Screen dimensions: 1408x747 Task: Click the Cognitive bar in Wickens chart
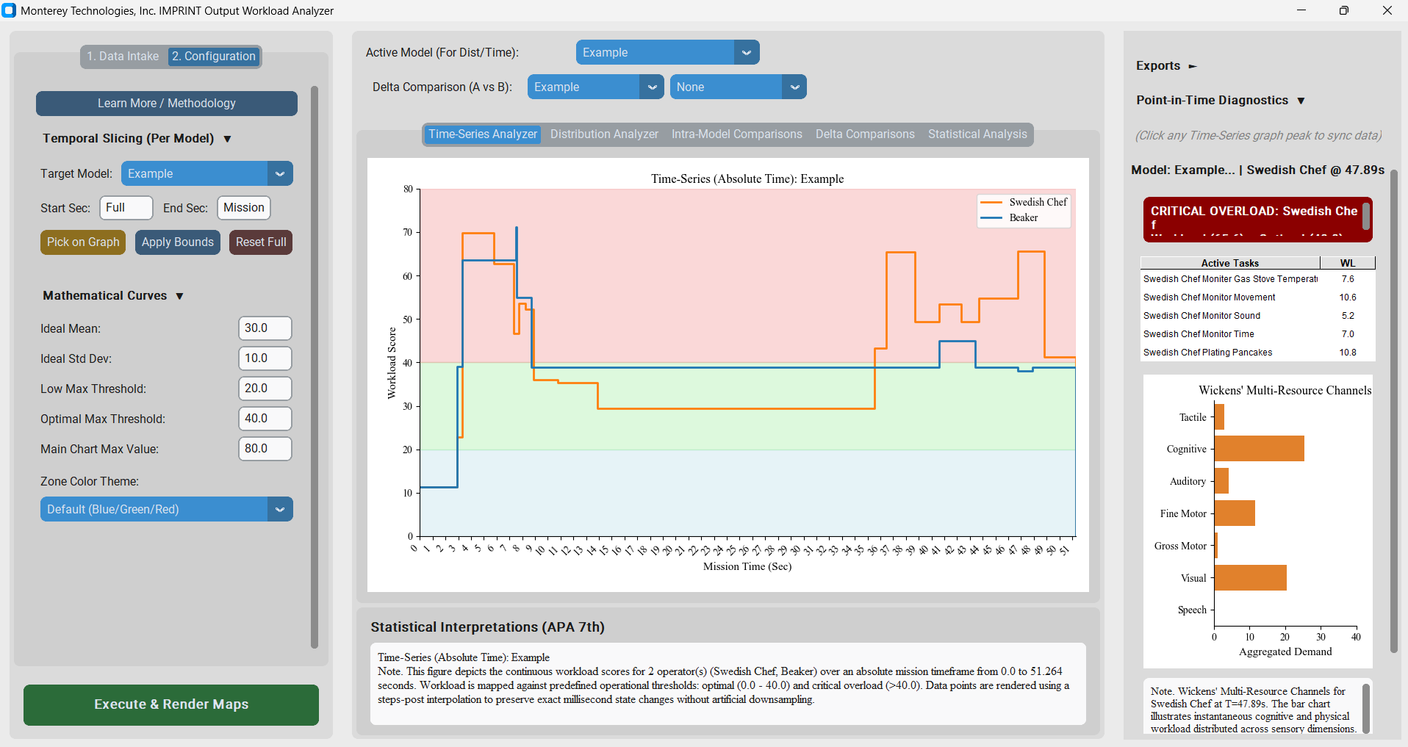click(1260, 449)
